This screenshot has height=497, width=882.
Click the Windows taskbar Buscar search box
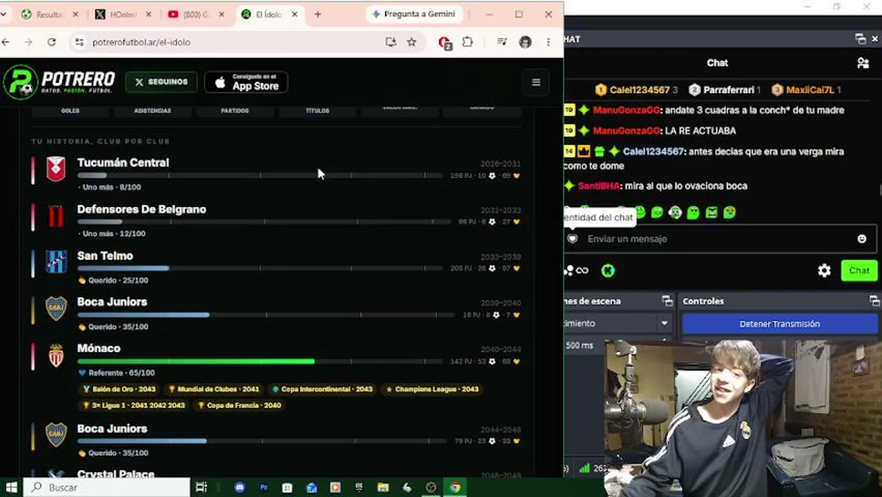coord(107,487)
